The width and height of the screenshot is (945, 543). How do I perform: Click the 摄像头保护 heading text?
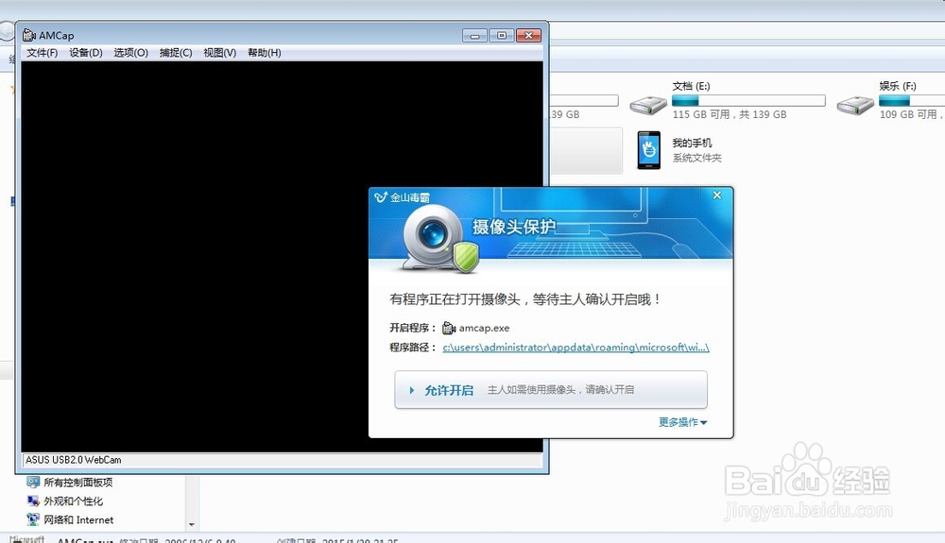click(513, 227)
